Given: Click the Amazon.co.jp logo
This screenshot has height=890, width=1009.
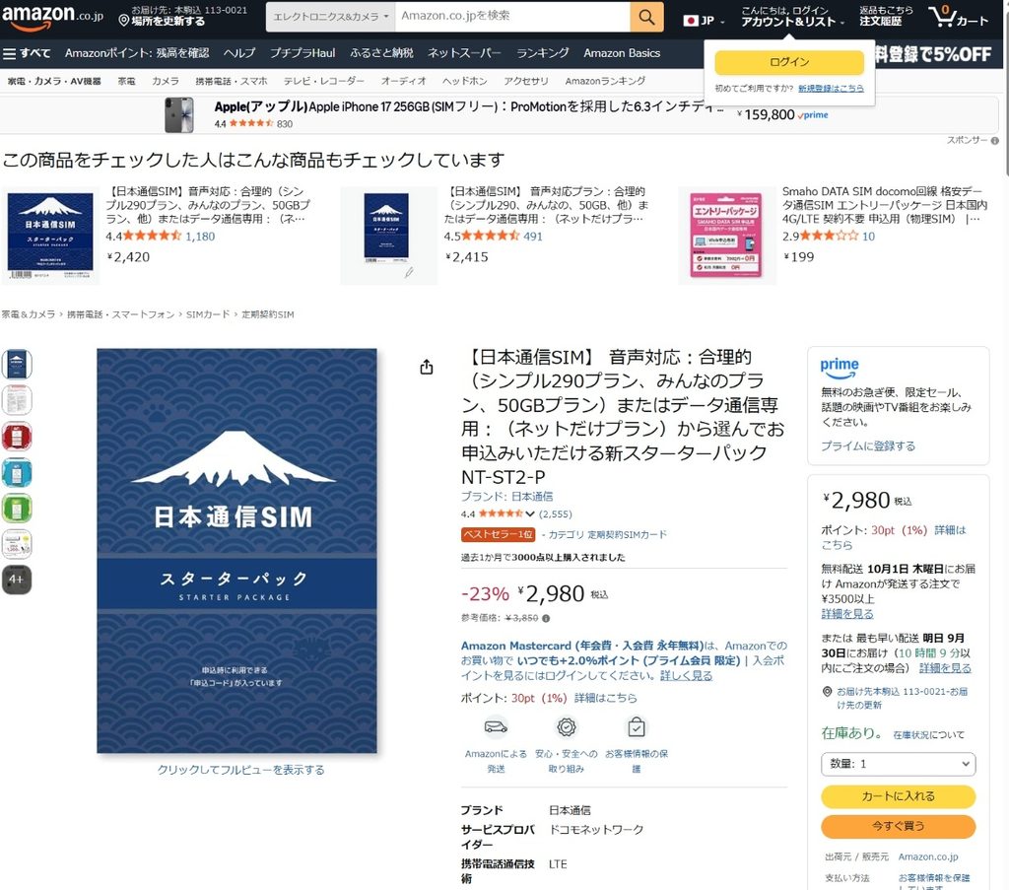Looking at the screenshot, I should 52,16.
